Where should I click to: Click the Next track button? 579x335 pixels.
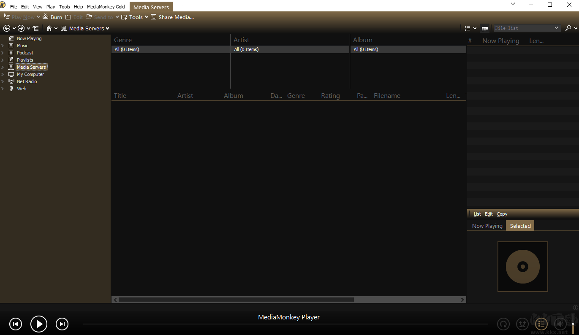pos(62,324)
